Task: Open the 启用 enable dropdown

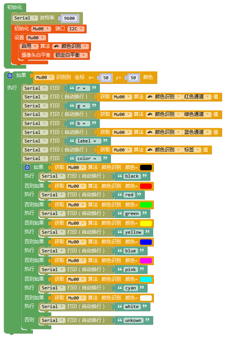Action: pyautogui.click(x=29, y=46)
